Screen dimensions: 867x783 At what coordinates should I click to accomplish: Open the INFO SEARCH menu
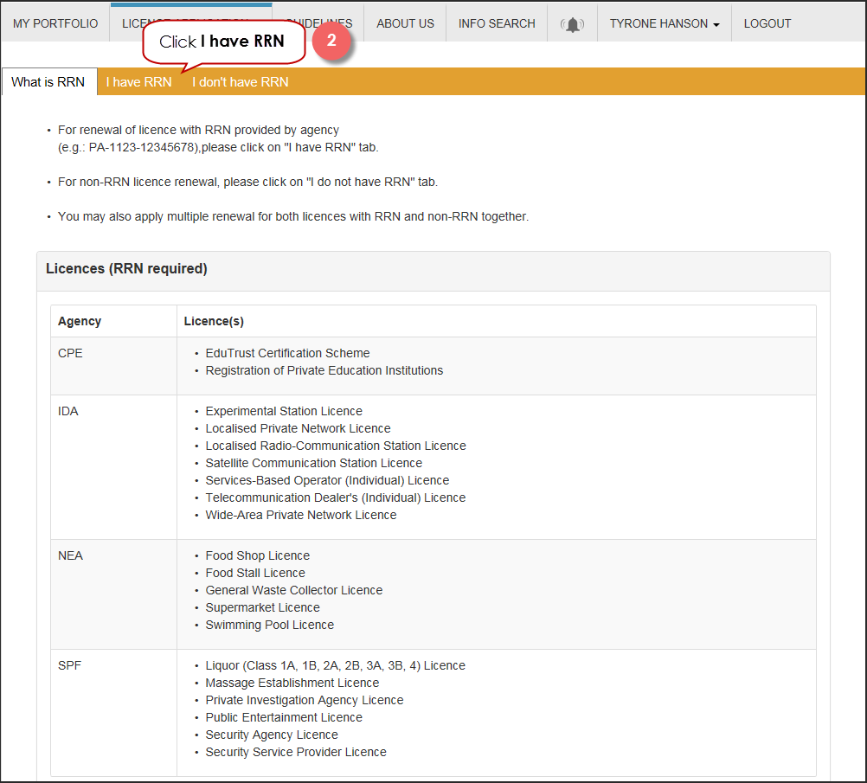497,23
